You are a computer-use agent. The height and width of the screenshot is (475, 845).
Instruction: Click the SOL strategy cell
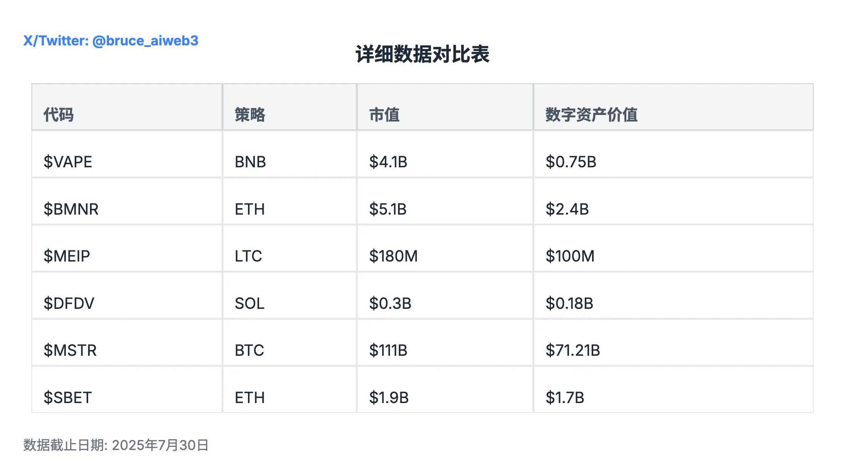click(x=249, y=303)
